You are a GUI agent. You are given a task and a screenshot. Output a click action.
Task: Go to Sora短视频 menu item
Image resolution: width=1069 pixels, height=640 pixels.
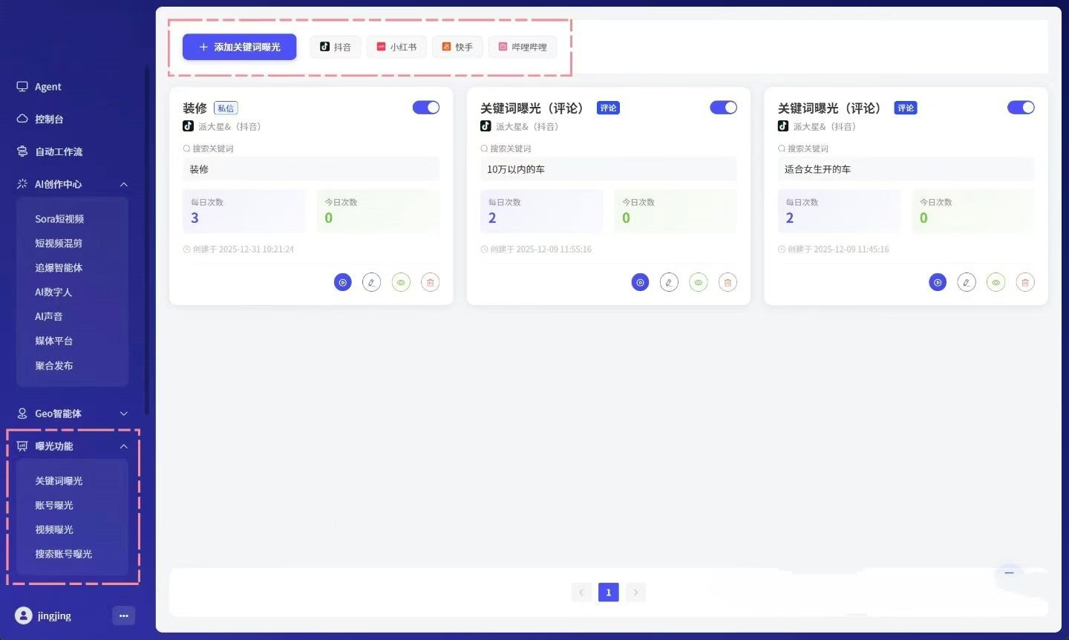(x=59, y=219)
